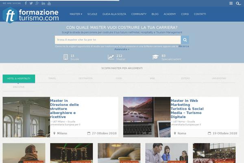Focus the 'Trova il master' search field
The height and width of the screenshot is (163, 244).
[x=118, y=40]
